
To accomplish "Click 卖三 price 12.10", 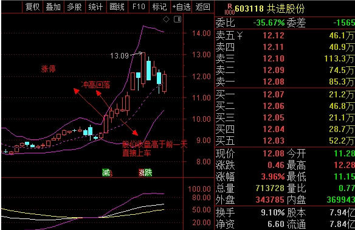I will [x=274, y=58].
